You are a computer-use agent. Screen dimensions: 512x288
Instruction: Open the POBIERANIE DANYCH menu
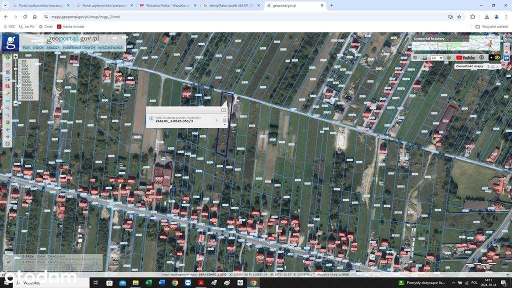point(78,47)
